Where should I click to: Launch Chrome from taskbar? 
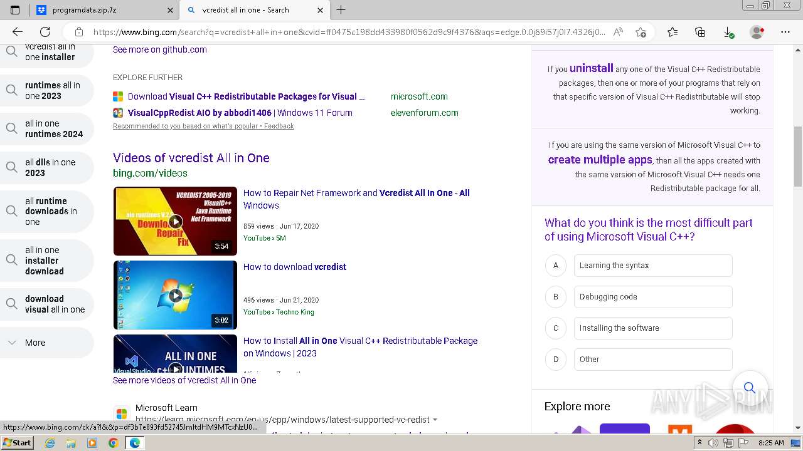[114, 443]
